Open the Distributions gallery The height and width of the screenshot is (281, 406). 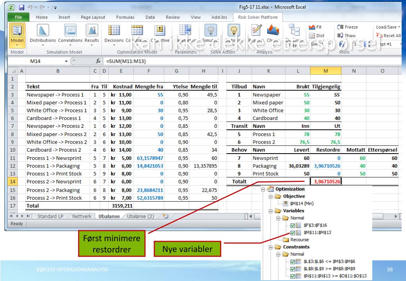[x=43, y=35]
